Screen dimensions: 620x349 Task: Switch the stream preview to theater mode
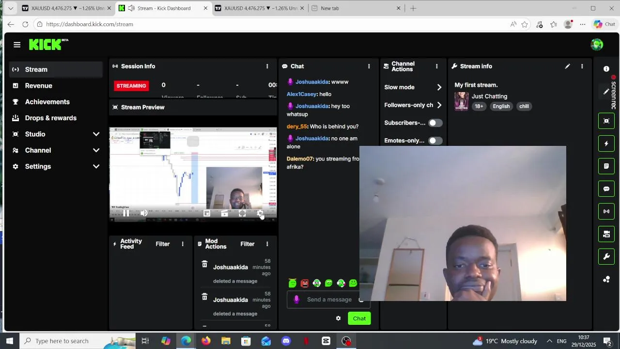[x=224, y=213]
